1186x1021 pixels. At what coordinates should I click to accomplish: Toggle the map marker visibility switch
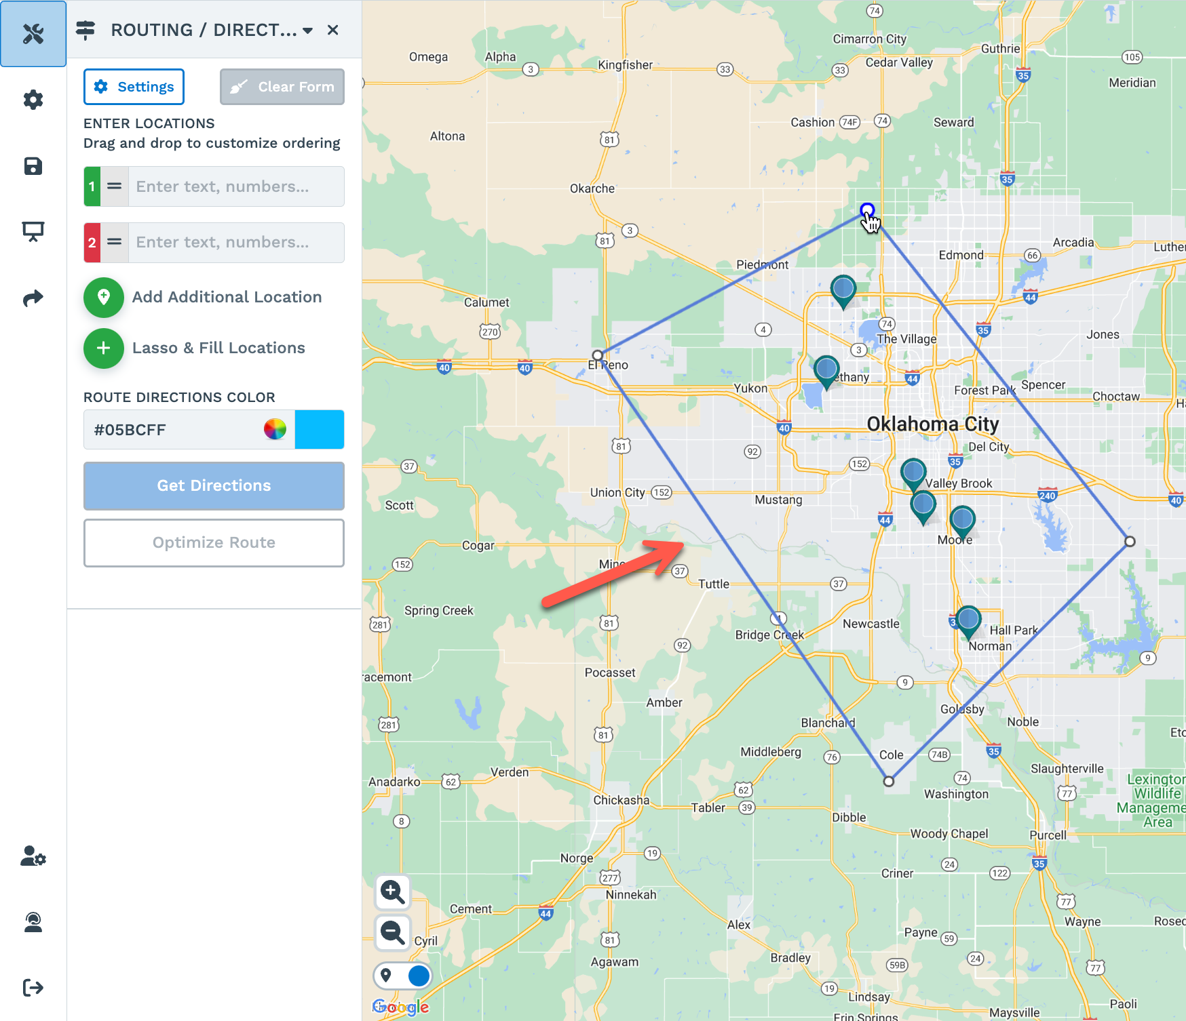click(x=402, y=976)
